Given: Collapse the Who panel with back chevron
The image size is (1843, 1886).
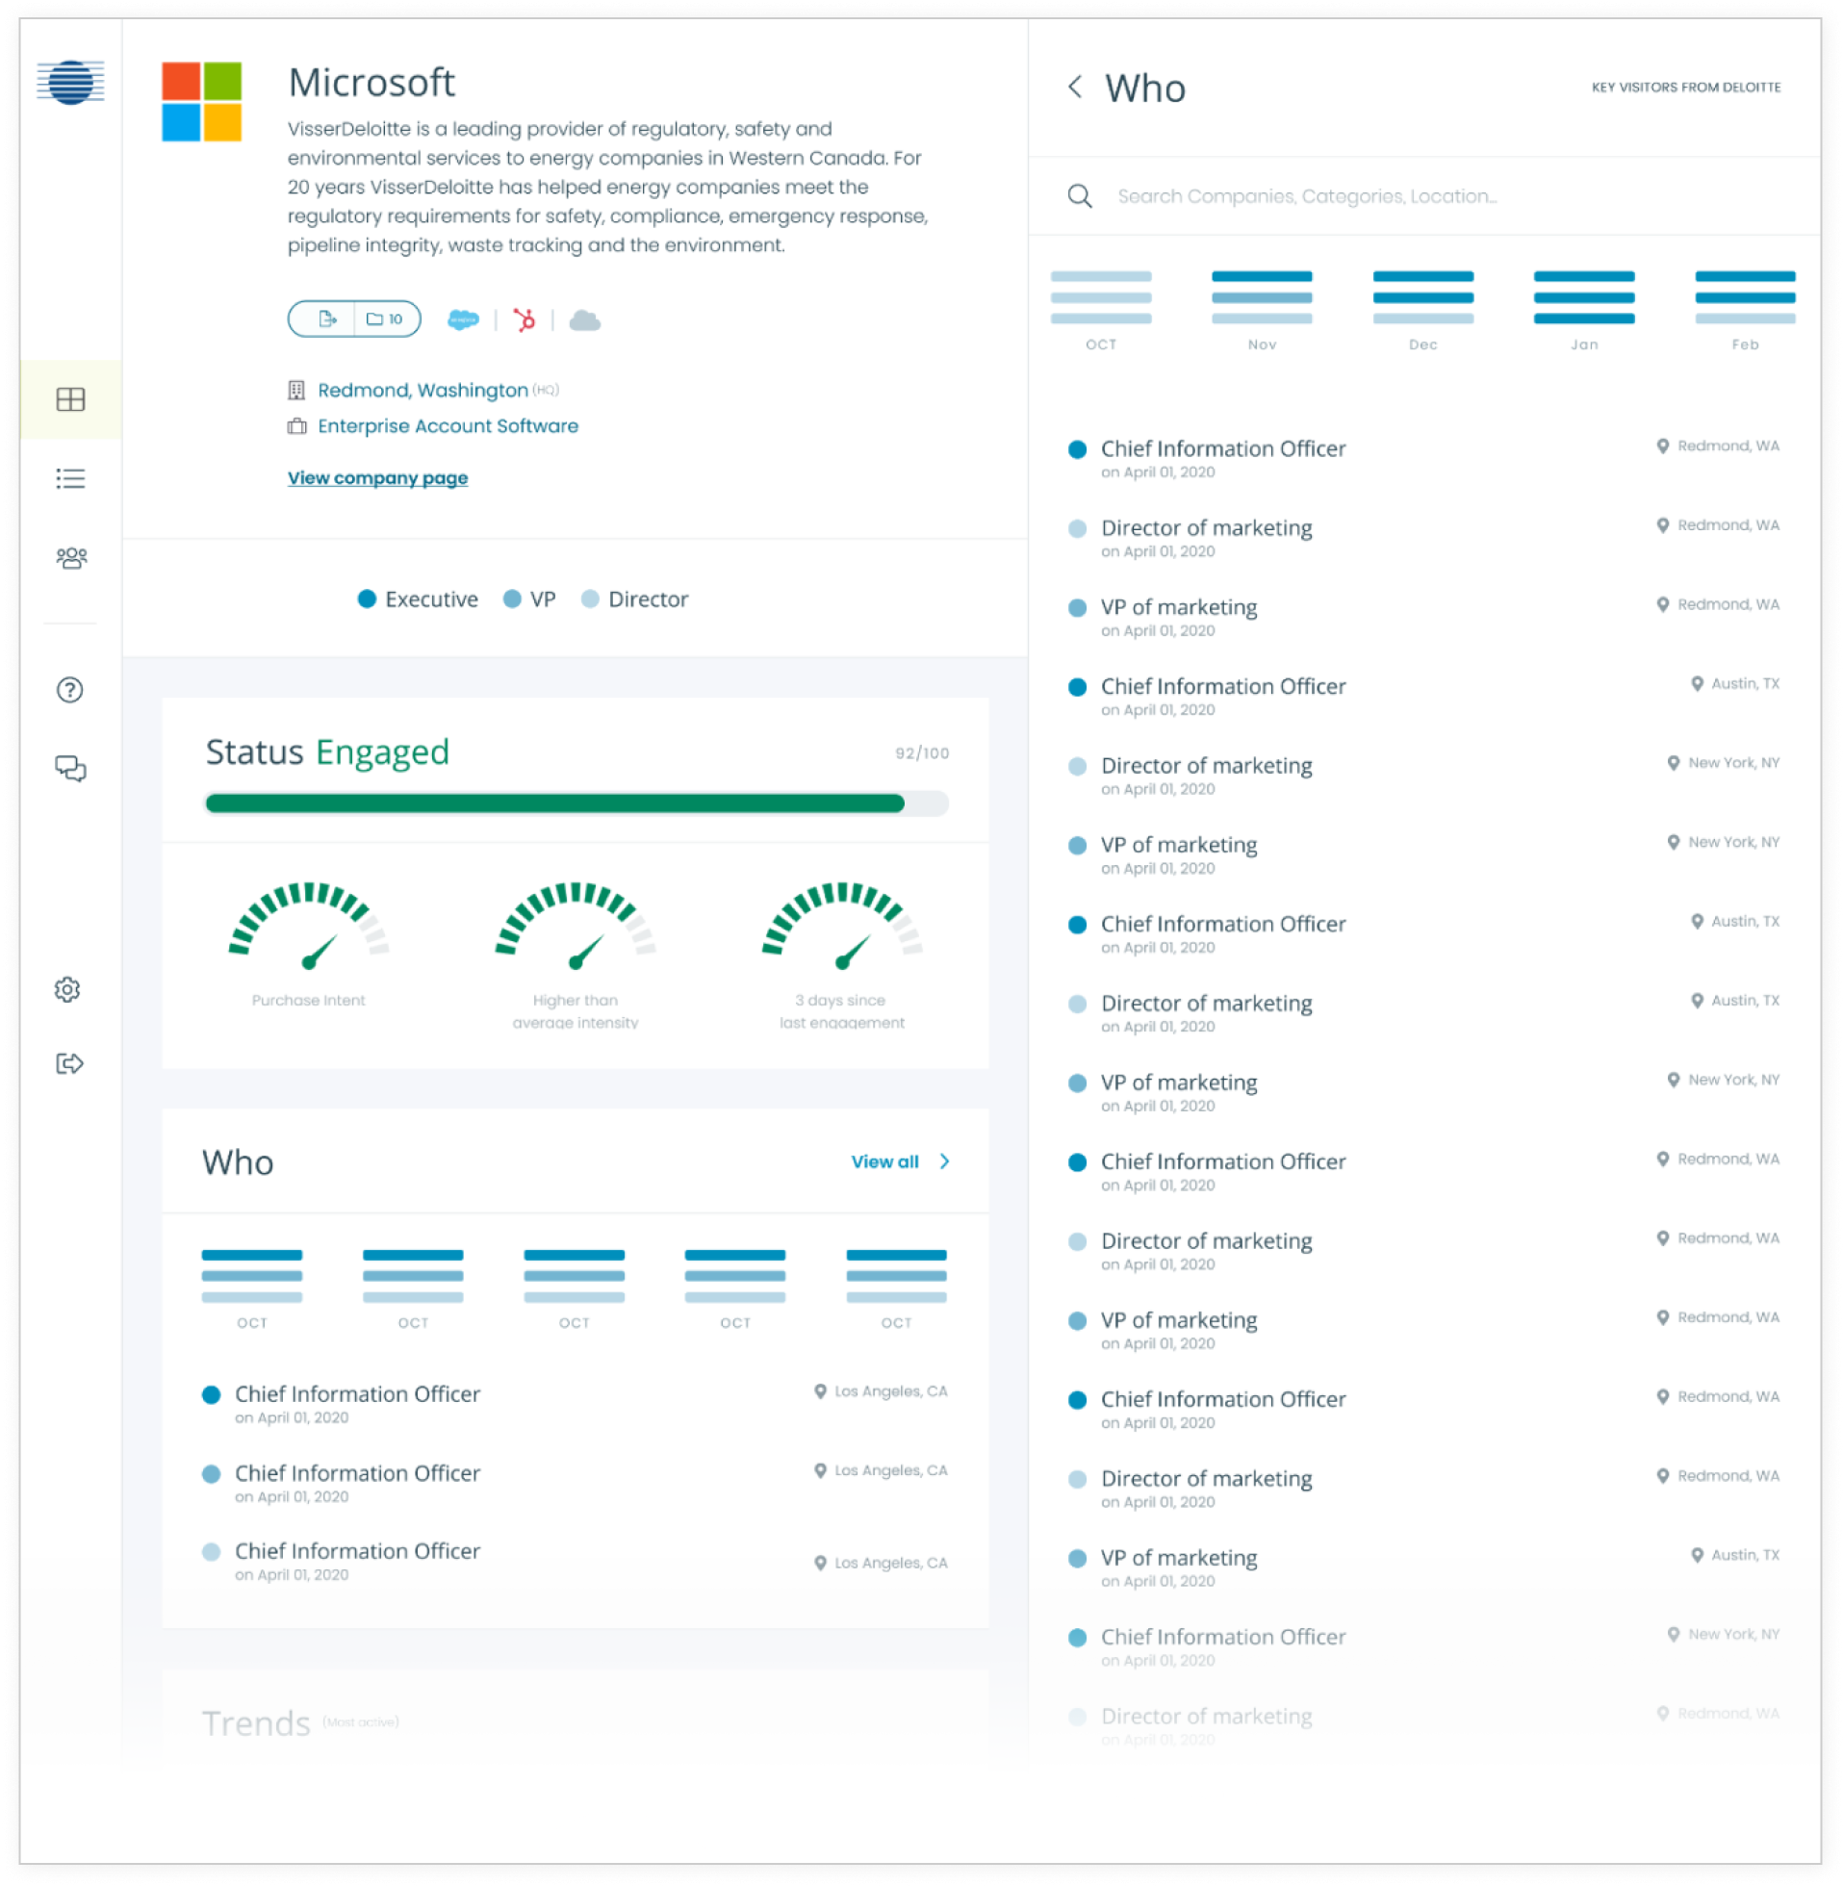Looking at the screenshot, I should point(1075,88).
